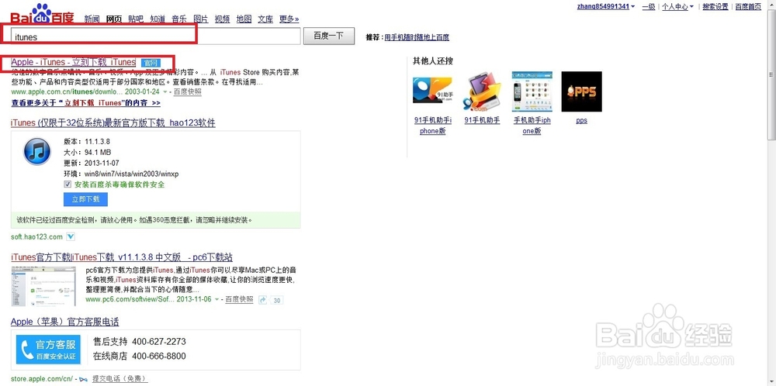This screenshot has height=386, width=776.
Task: Click the pps caption link
Action: click(581, 120)
